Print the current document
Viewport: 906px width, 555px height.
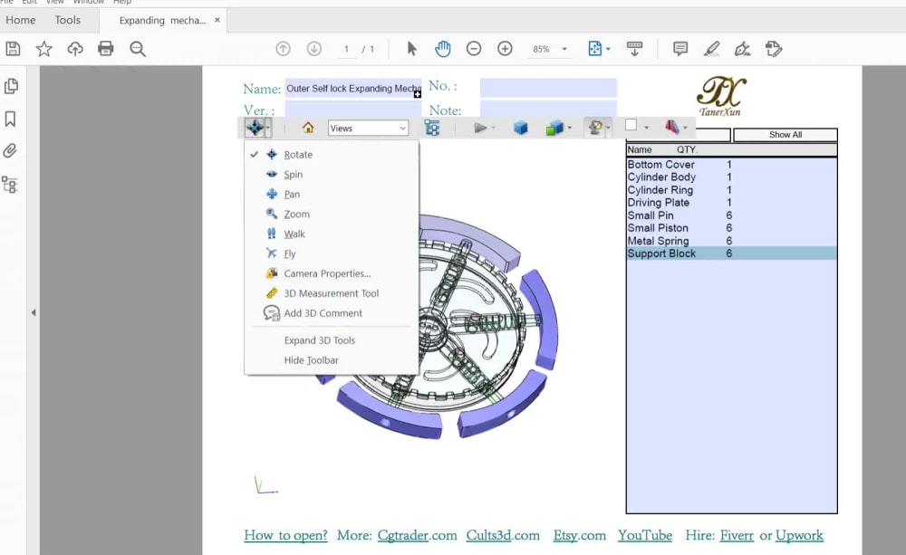tap(107, 49)
